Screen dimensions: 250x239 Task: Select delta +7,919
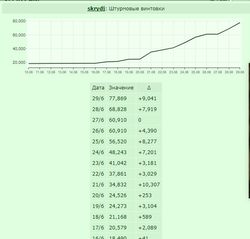[x=149, y=109]
